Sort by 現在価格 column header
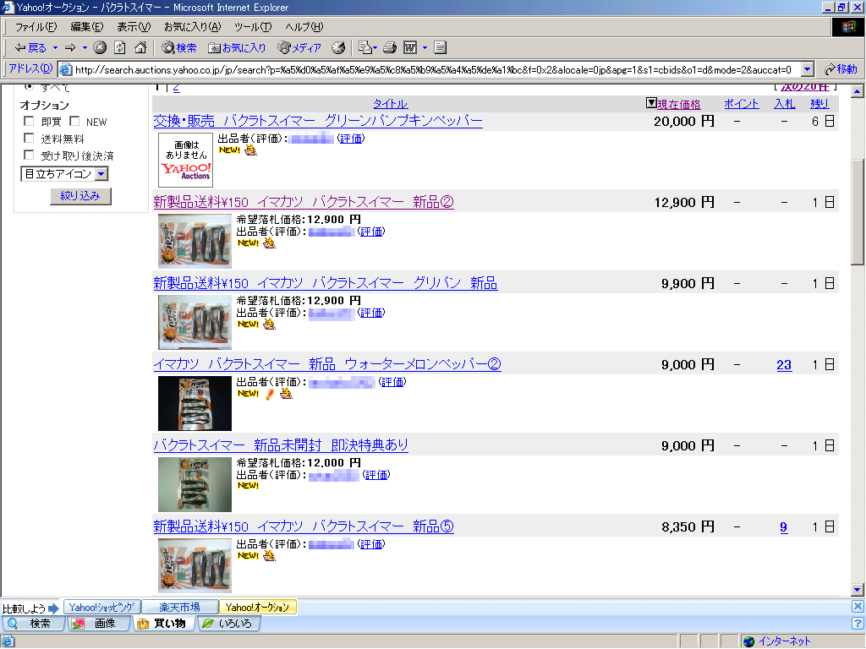The height and width of the screenshot is (649, 866). (679, 104)
